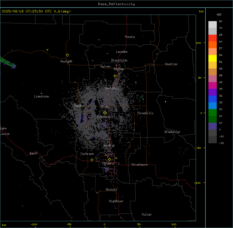Pick the magenta 39-42 dBZ legend swatch
233x228 pixels.
[x=212, y=85]
